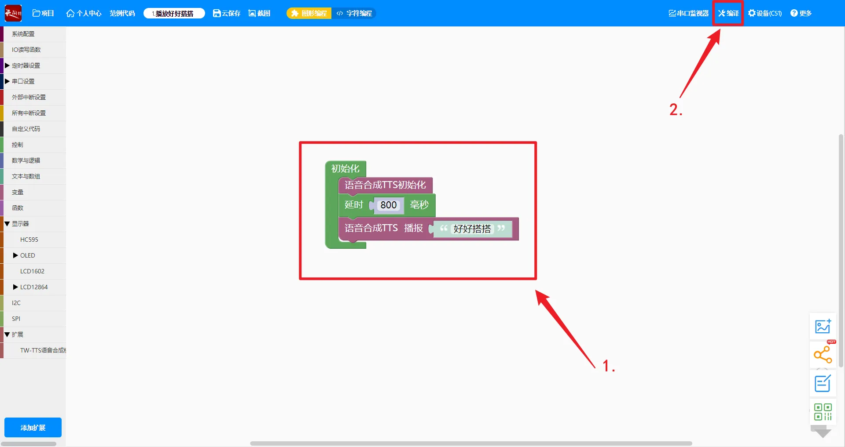Click the horizontal scrollbar at bottom
The width and height of the screenshot is (845, 447).
pos(471,443)
